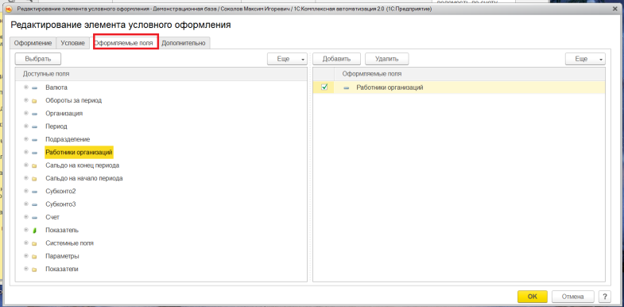The image size is (624, 307).
Task: Select Работники организаций text in the right list
Action: 390,87
